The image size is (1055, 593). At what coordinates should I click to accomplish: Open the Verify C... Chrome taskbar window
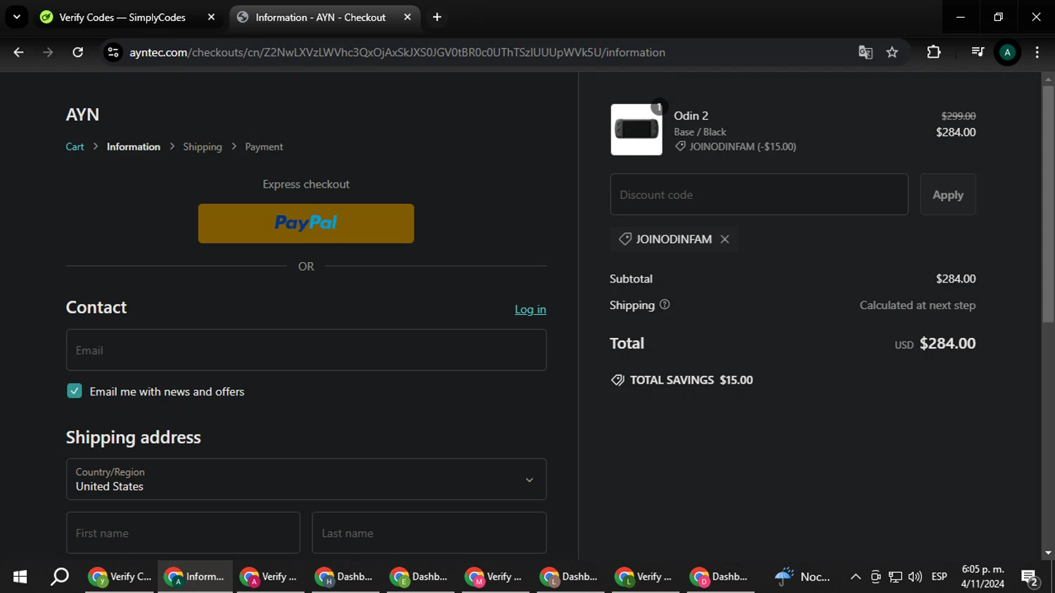120,577
